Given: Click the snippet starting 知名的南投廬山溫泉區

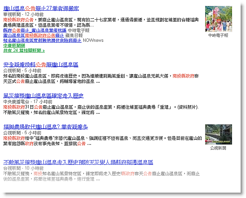Looking at the screenshot, I should click(x=101, y=79).
